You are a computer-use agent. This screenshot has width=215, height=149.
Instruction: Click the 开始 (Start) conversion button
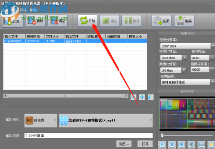pos(87,21)
